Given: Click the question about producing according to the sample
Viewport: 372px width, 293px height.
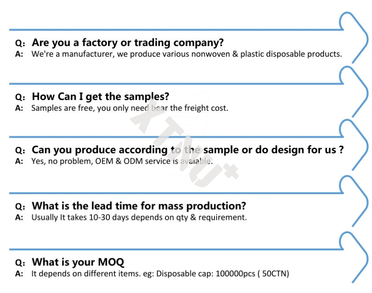Looking at the screenshot, I should tap(188, 150).
